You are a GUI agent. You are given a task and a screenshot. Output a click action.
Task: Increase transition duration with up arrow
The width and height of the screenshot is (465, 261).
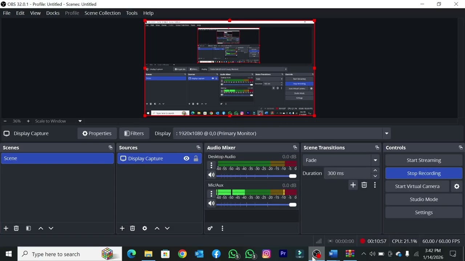[375, 170]
